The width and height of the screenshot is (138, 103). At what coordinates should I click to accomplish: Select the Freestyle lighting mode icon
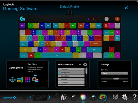(12, 80)
